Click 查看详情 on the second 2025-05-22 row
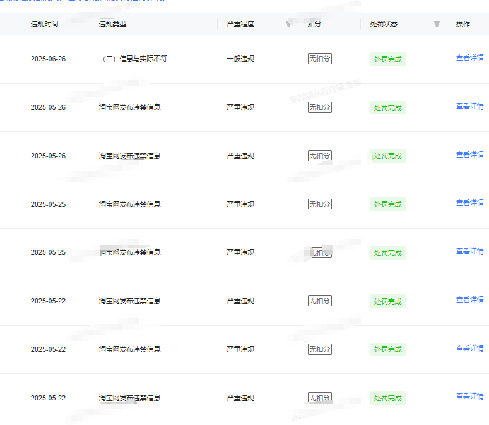Image resolution: width=489 pixels, height=425 pixels. click(x=469, y=349)
